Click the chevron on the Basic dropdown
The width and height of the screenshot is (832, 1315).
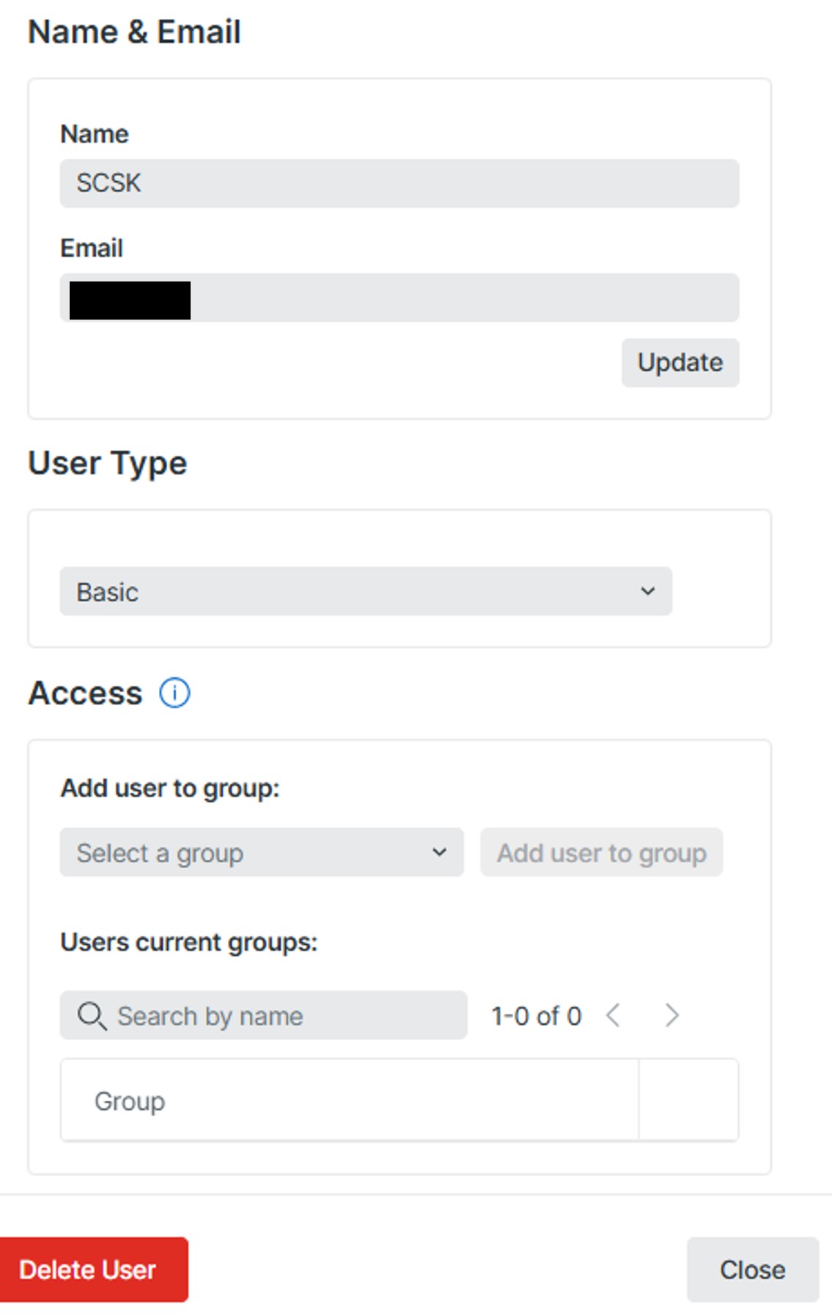(647, 592)
